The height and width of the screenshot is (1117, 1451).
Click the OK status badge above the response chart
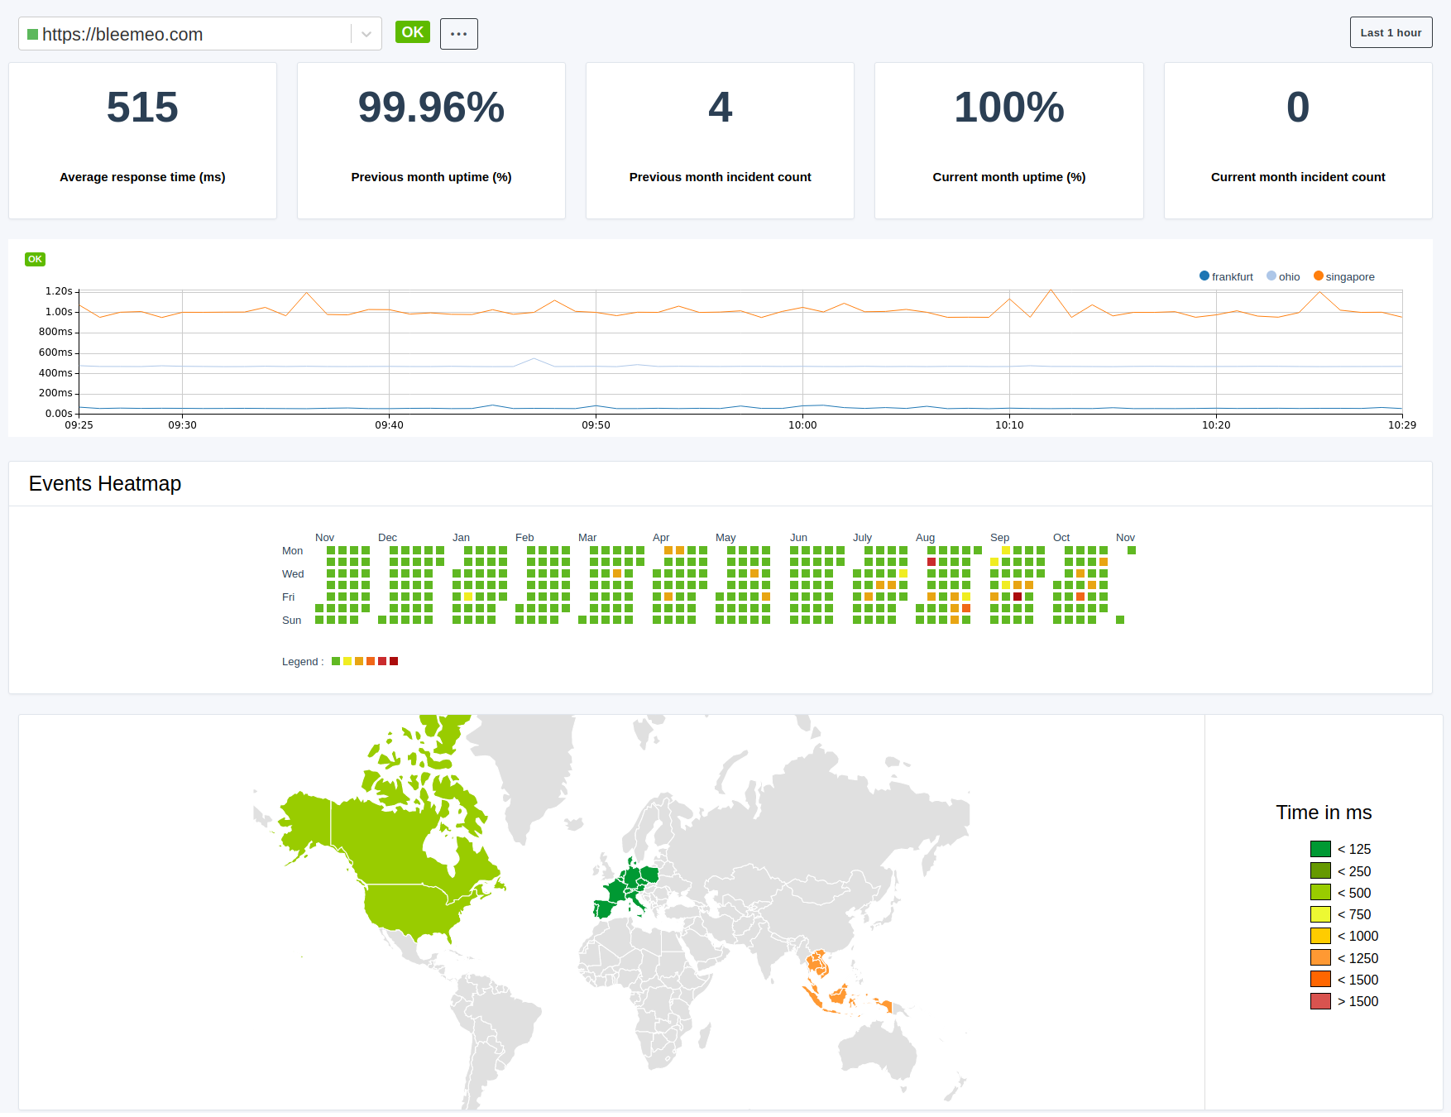35,259
